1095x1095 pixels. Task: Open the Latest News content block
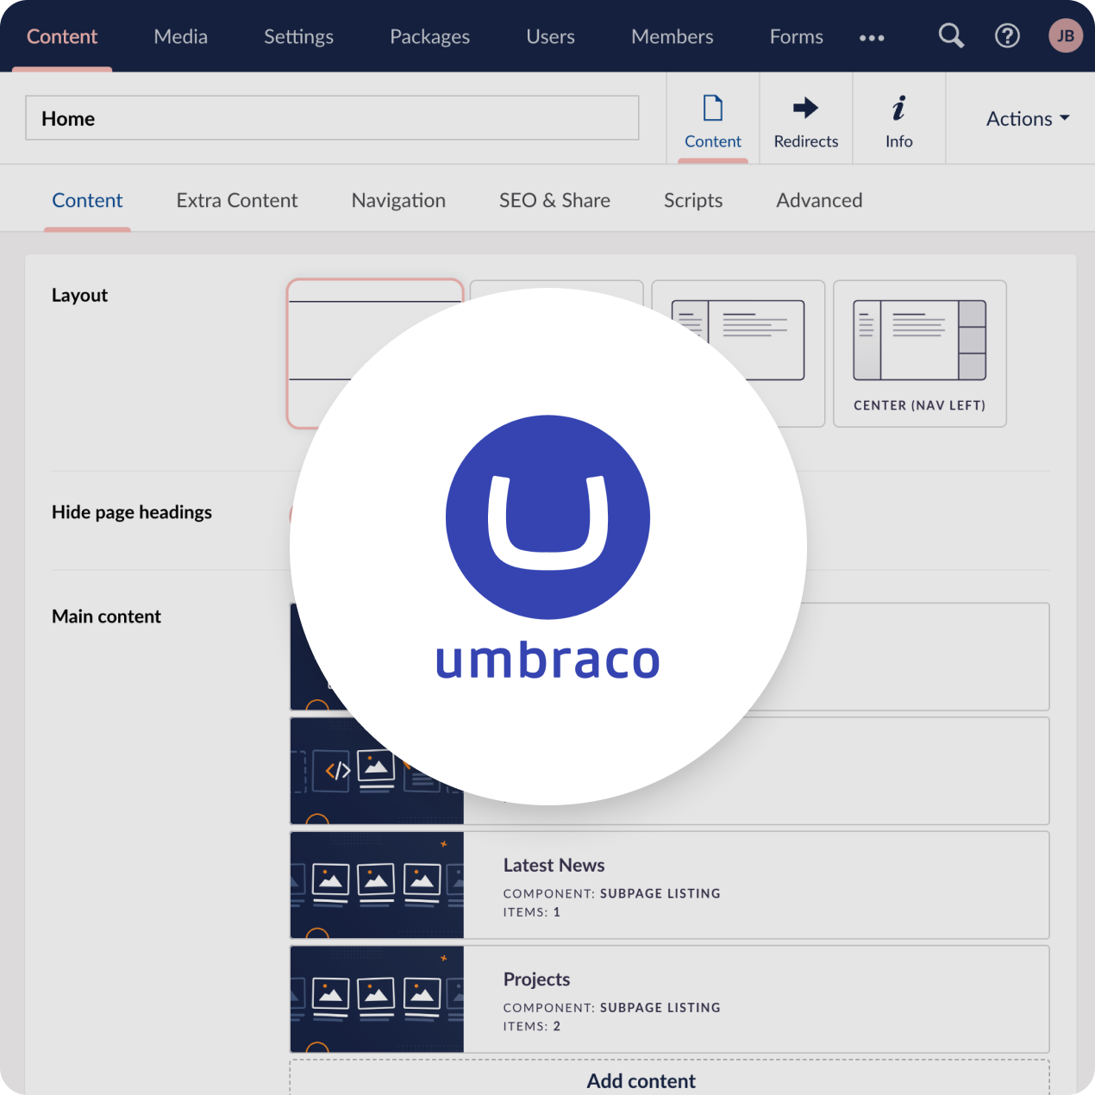click(670, 885)
